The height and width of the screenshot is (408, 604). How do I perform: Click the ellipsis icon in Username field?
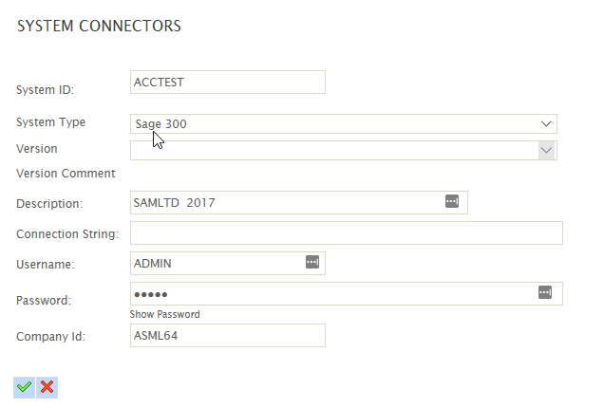point(312,262)
